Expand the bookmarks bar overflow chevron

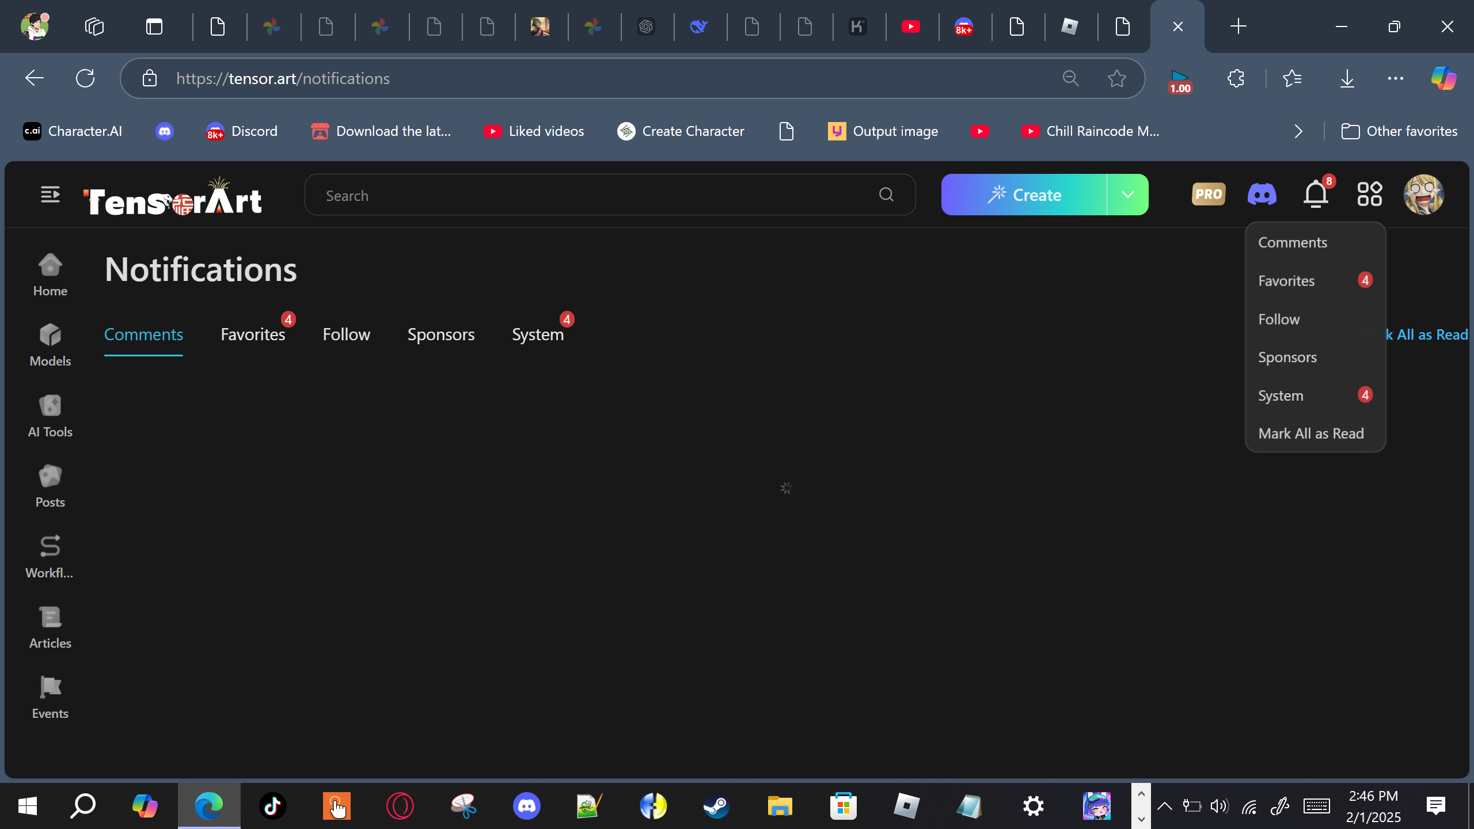(x=1298, y=131)
